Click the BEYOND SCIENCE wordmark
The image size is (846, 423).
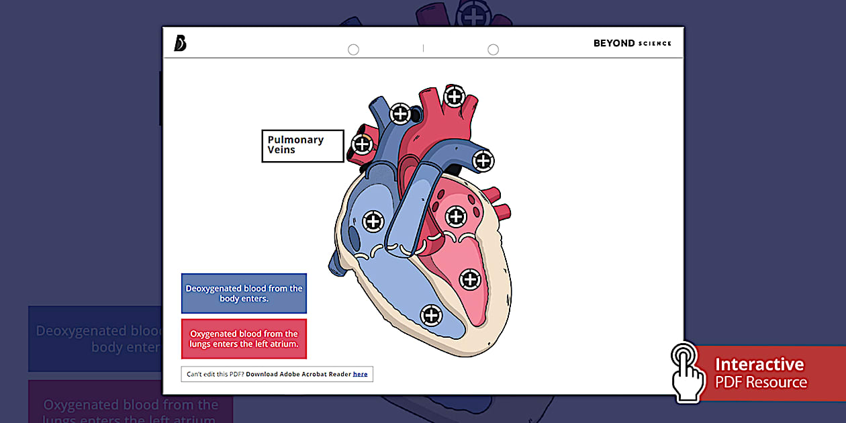coord(631,43)
